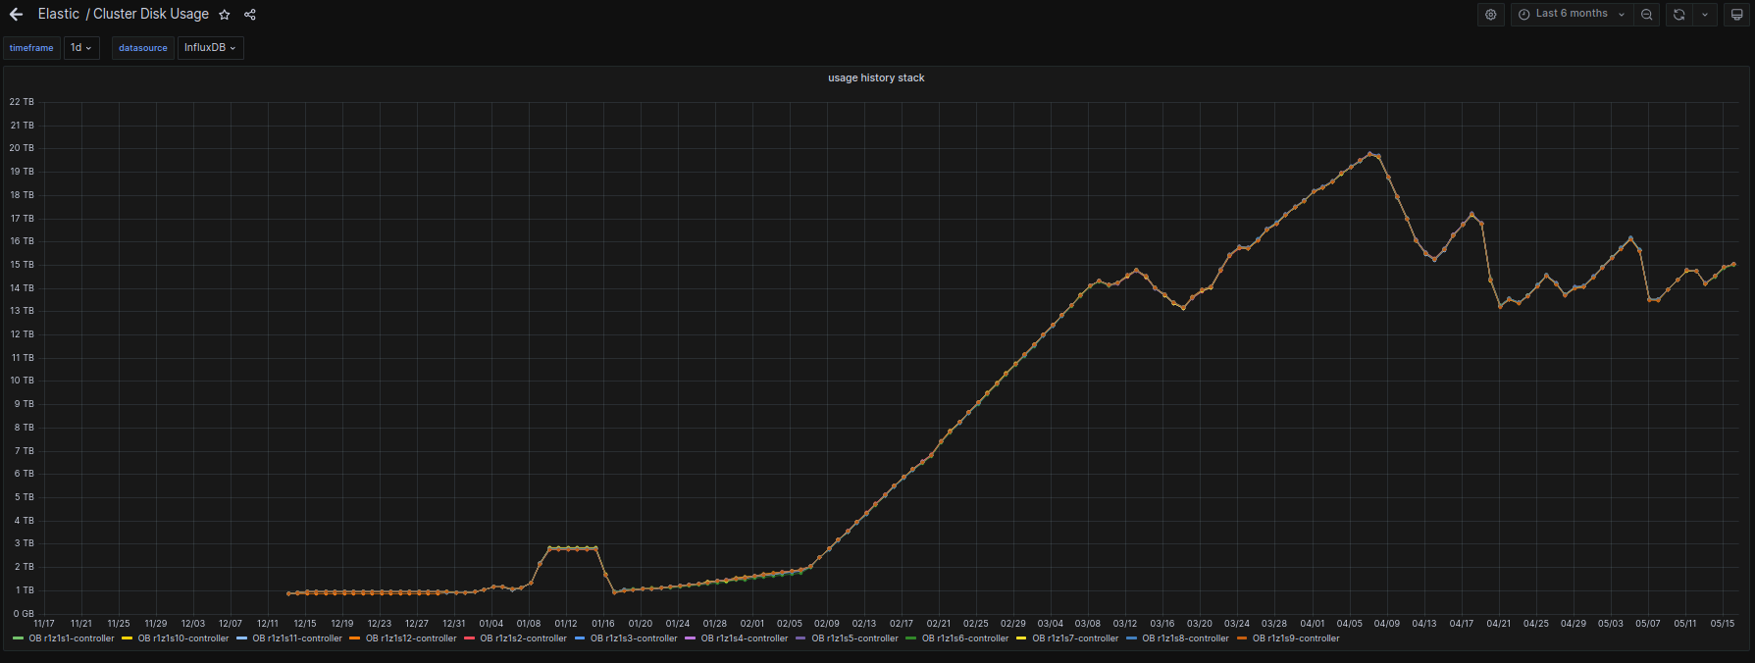Star the Cluster Disk Usage dashboard
This screenshot has height=663, width=1755.
(x=225, y=15)
